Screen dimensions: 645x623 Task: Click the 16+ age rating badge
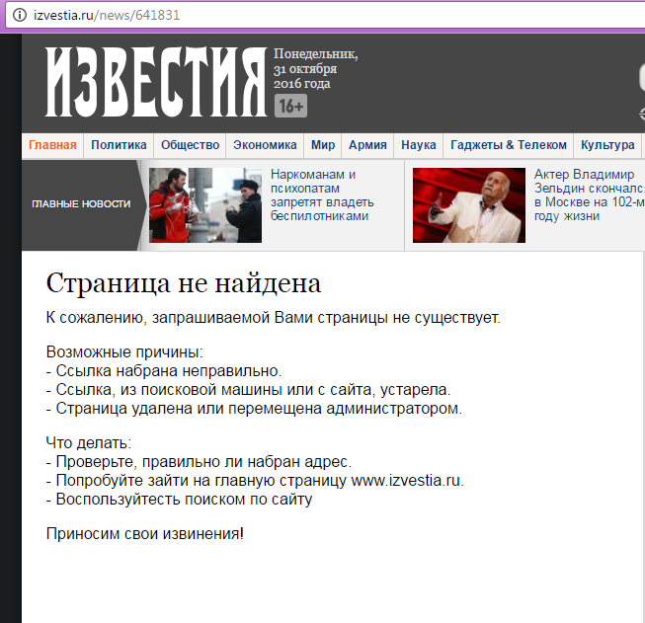tap(290, 107)
